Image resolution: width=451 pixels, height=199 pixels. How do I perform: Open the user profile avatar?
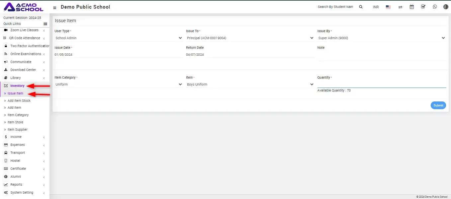(446, 7)
